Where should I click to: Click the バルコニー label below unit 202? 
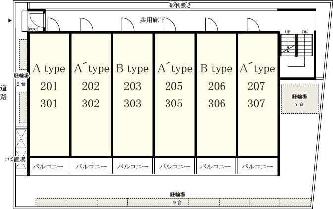pyautogui.click(x=91, y=166)
